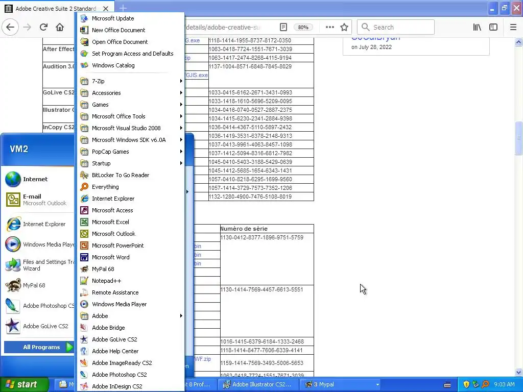Expand the Adobe folder submenu
Screen dimensions: 523x392
[x=130, y=315]
